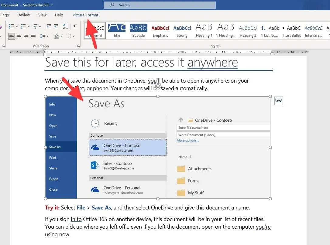Switch to the Review tab
The height and width of the screenshot is (245, 330).
point(24,15)
